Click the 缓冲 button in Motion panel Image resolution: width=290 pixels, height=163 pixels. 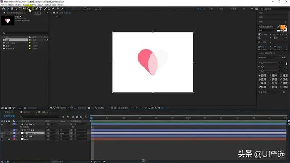(273, 76)
